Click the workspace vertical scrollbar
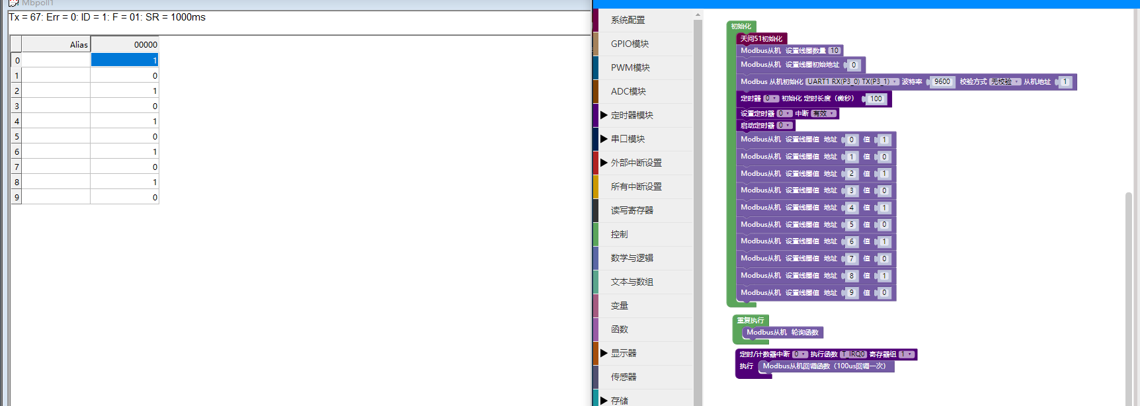 click(1129, 298)
